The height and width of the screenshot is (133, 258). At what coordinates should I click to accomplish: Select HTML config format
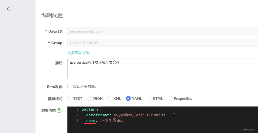tap(149, 98)
